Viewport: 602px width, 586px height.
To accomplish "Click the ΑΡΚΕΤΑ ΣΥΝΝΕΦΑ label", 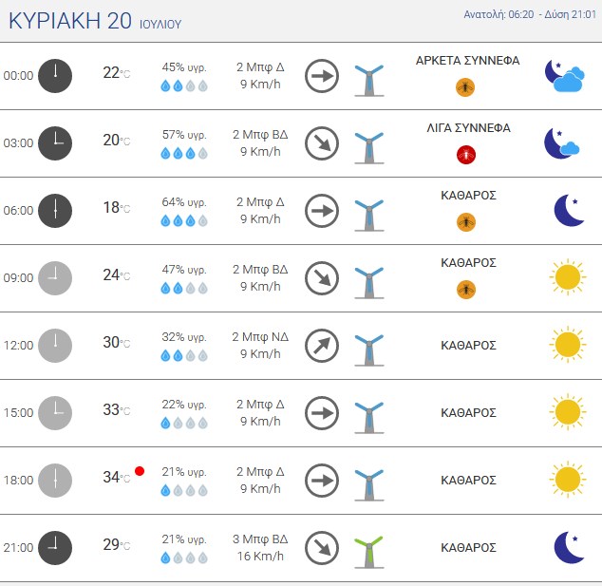I will [467, 61].
